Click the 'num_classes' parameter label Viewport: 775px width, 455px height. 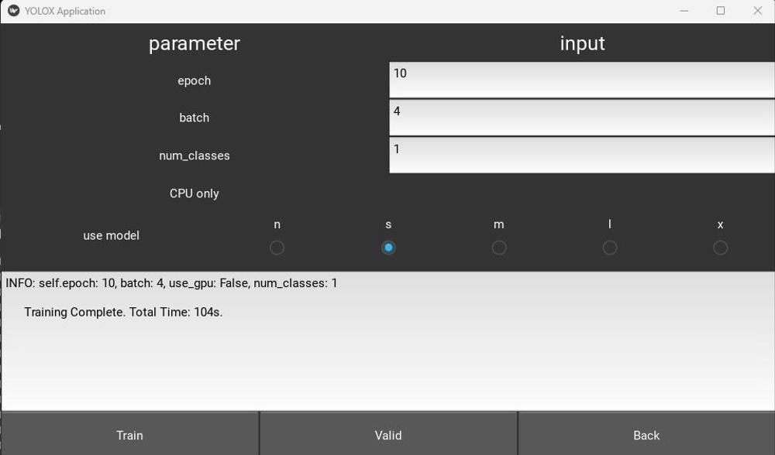pos(195,156)
